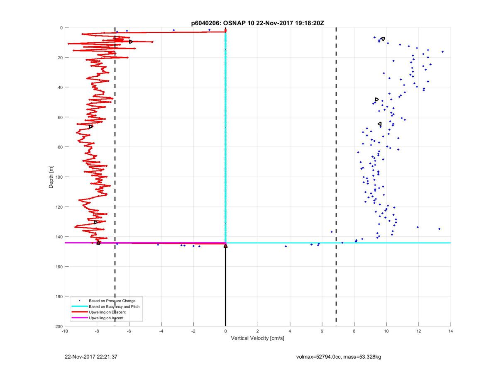Click x-axis tick label "8"
This screenshot has height=367, width=498.
[x=354, y=331]
